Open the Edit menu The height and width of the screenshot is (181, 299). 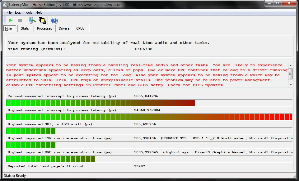[x=18, y=12]
